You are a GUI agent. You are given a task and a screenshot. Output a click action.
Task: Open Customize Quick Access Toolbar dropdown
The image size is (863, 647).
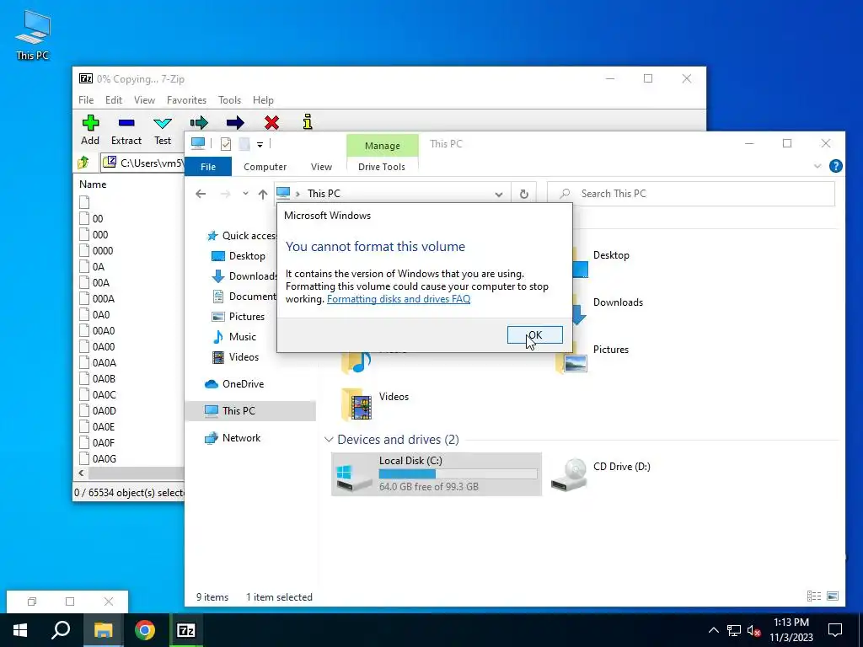(x=260, y=145)
